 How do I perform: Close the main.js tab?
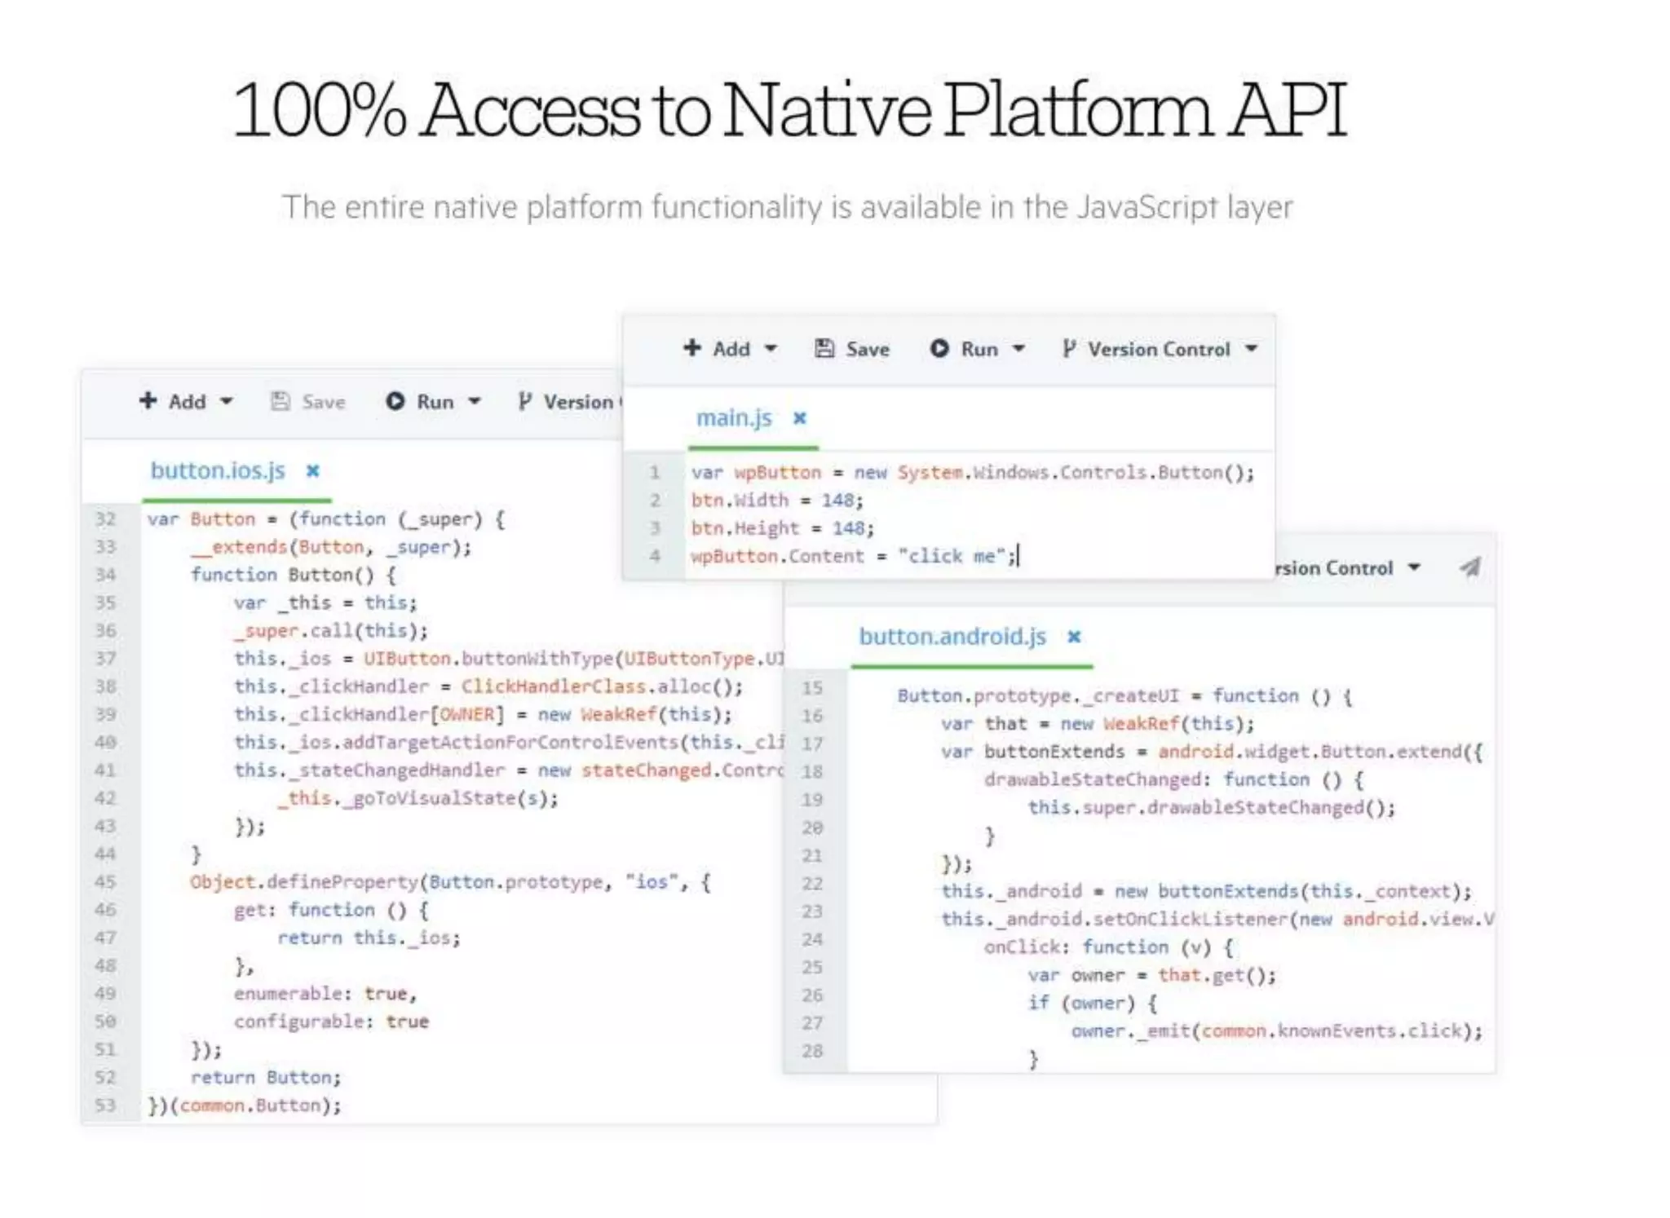tap(800, 418)
